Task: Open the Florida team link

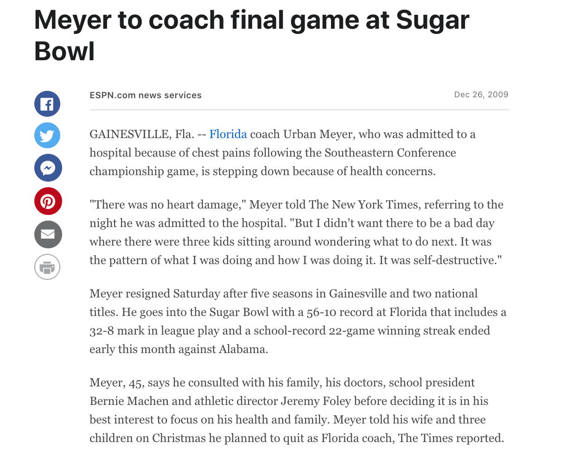Action: (228, 134)
